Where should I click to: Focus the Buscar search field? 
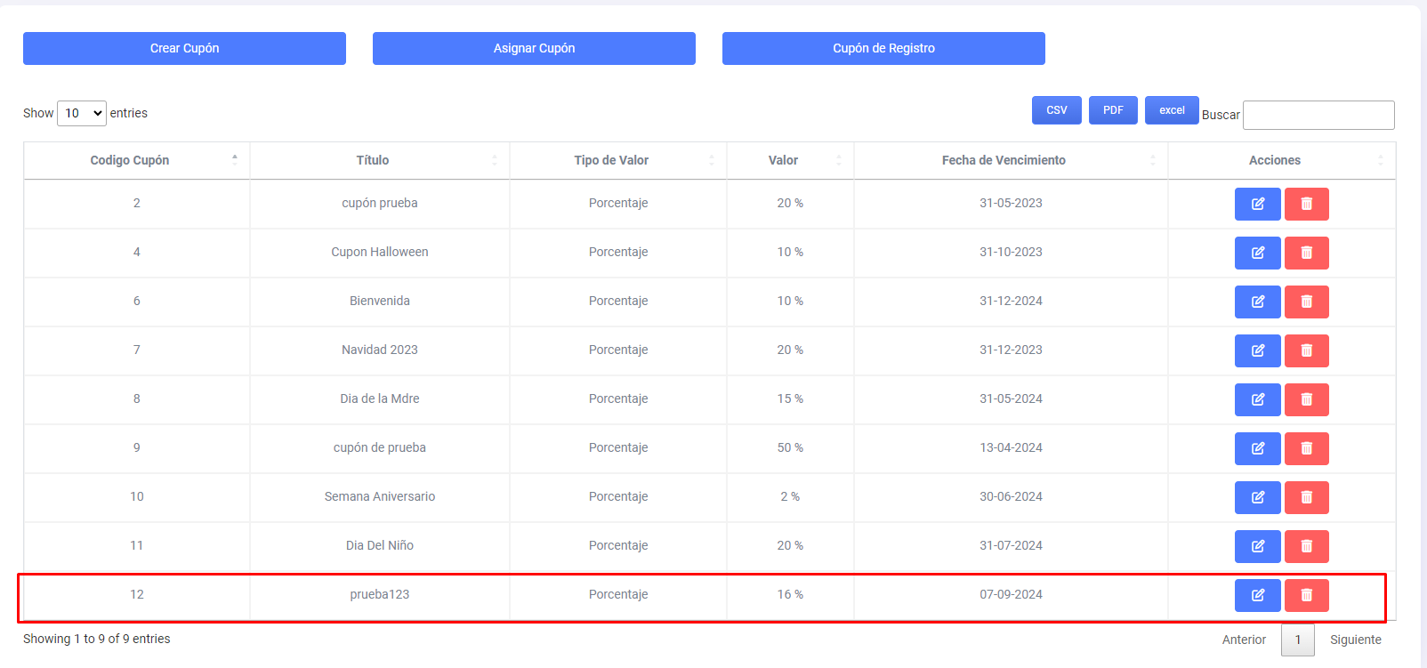coord(1318,115)
